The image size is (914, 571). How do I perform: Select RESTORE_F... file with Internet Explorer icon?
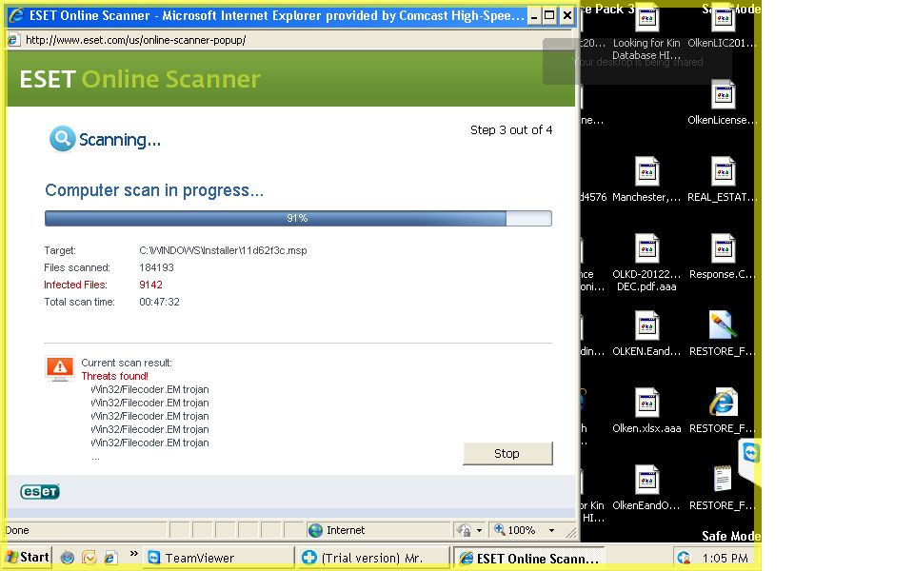(x=723, y=412)
